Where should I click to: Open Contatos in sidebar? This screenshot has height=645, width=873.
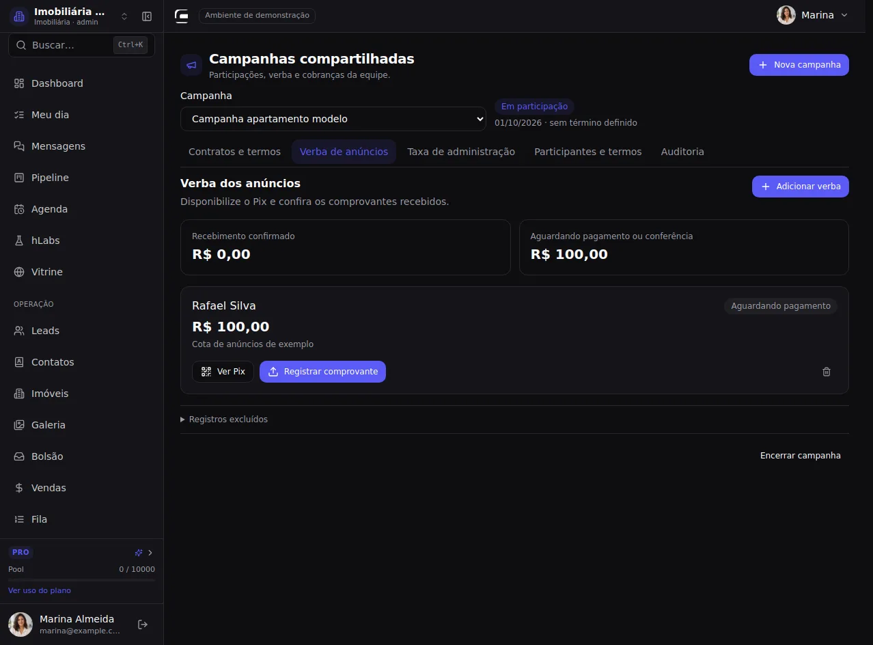point(81,362)
